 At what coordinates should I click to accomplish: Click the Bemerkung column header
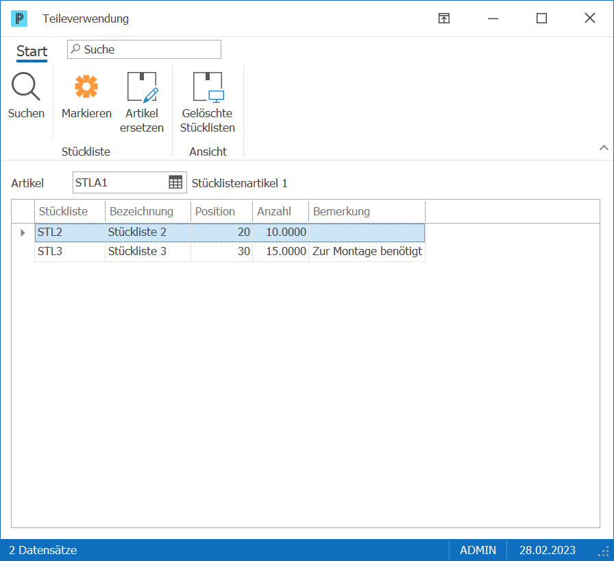click(367, 211)
